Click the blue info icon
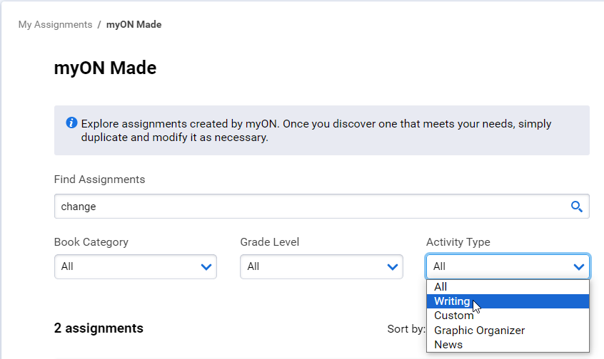 tap(71, 123)
